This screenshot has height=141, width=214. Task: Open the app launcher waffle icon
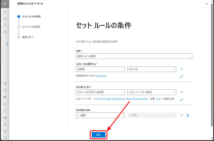pyautogui.click(x=5, y=4)
